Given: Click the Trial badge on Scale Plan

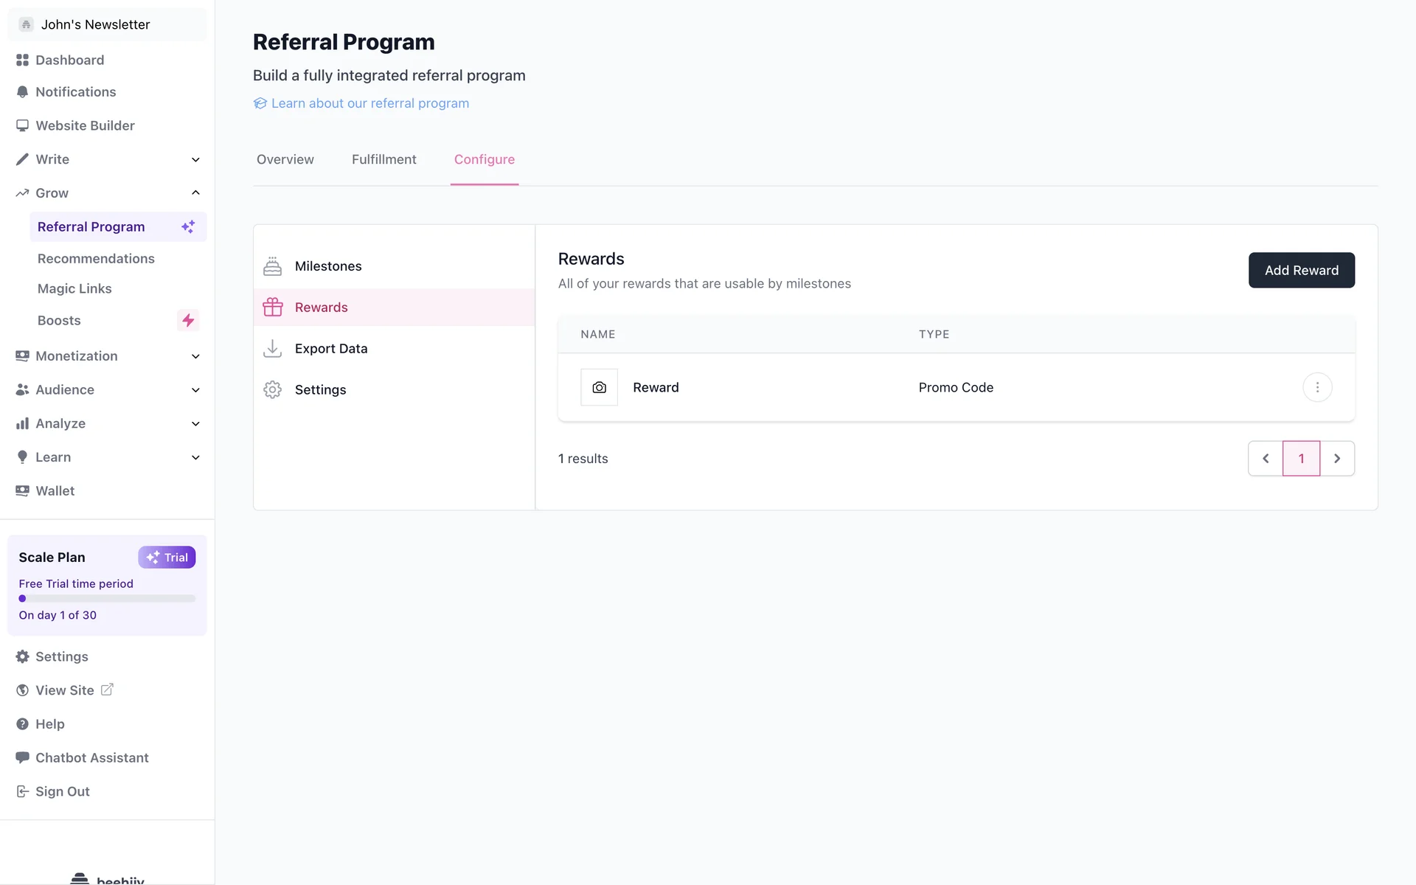Looking at the screenshot, I should pyautogui.click(x=167, y=558).
